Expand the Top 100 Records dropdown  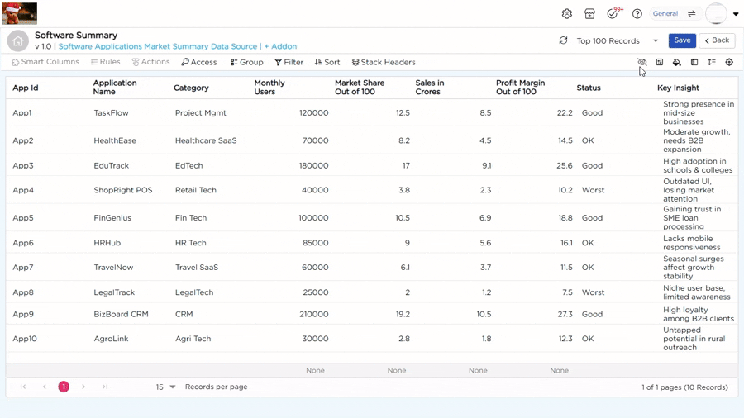coord(656,40)
